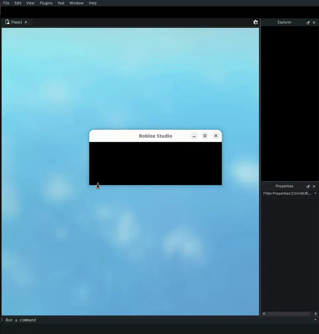The height and width of the screenshot is (334, 319).
Task: Click the Properties panel title
Action: [x=284, y=186]
